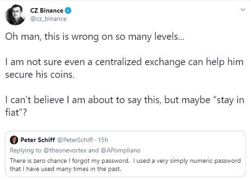Open the @theonevortex mention
The height and width of the screenshot is (180, 251).
(x=65, y=150)
